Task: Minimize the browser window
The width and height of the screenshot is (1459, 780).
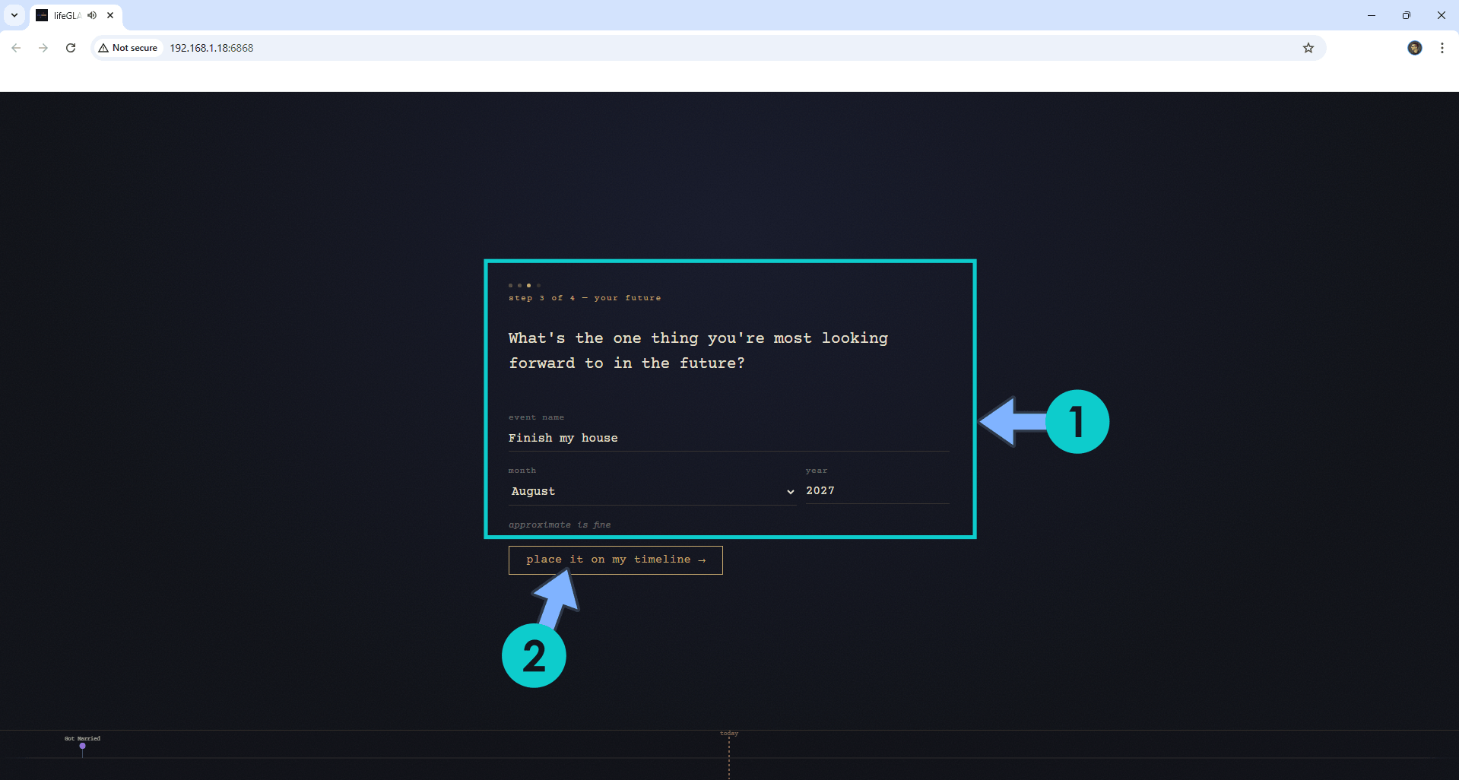Action: (x=1371, y=15)
